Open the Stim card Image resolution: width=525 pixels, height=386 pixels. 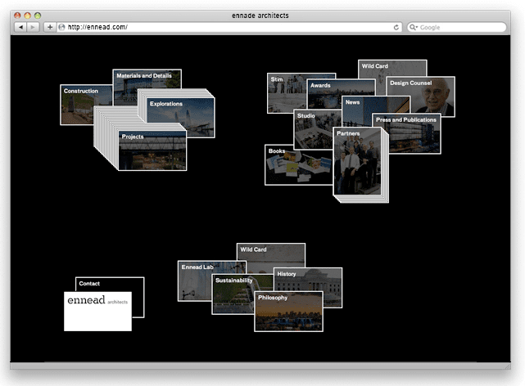tap(287, 93)
